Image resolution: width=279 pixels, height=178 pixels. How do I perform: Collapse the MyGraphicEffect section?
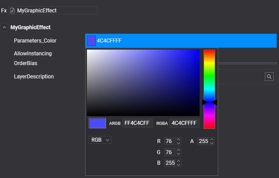point(4,27)
